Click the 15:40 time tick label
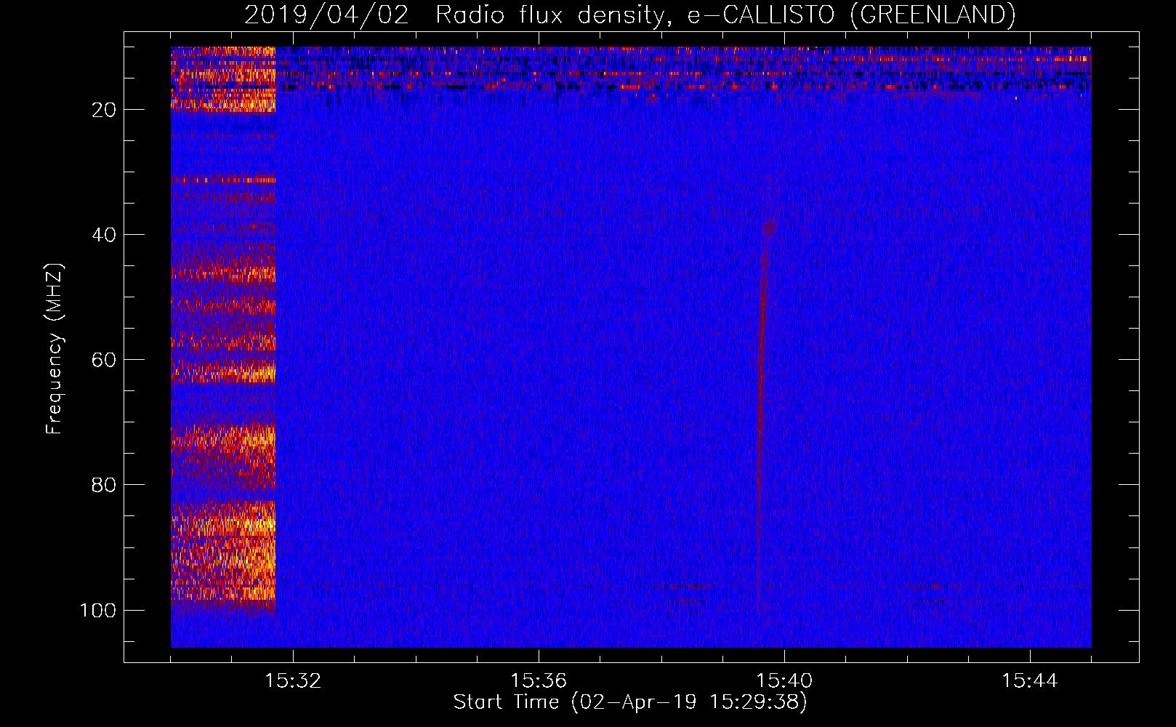The width and height of the screenshot is (1176, 727). click(x=784, y=680)
